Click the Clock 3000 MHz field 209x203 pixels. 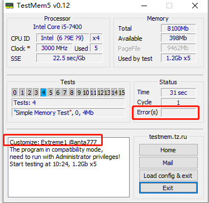(54, 48)
